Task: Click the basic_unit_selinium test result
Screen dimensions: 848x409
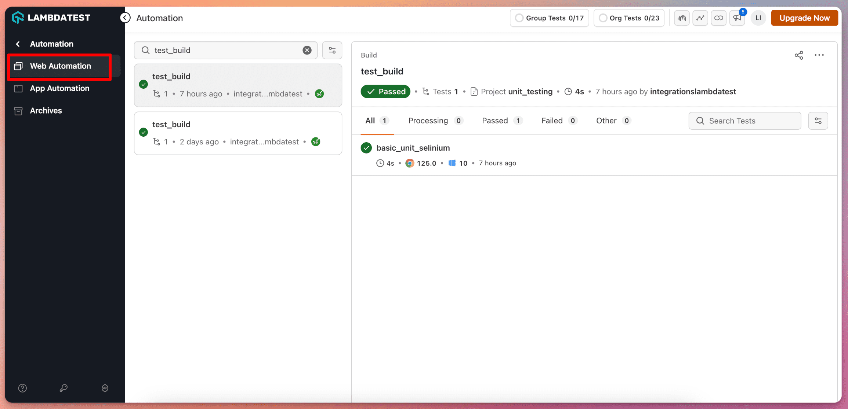Action: [413, 147]
